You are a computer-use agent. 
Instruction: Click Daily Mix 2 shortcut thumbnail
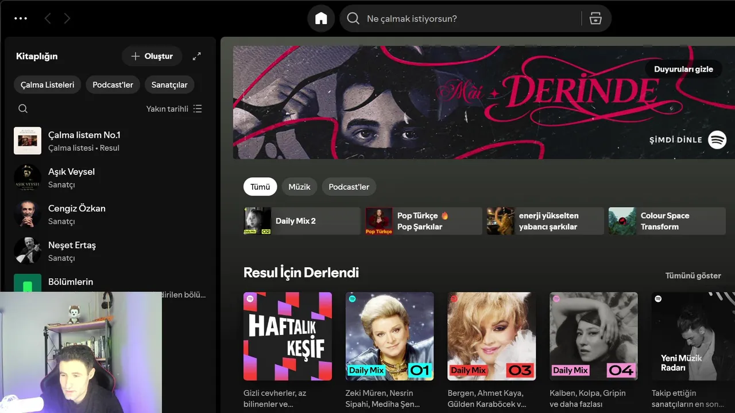pyautogui.click(x=257, y=221)
